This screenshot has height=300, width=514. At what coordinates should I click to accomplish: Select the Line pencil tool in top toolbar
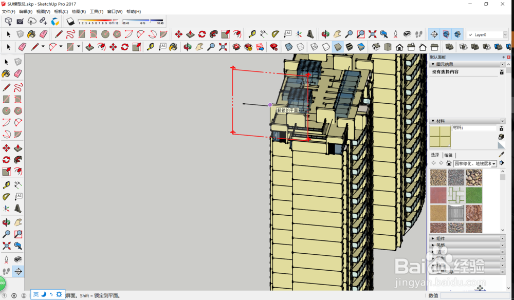(x=59, y=34)
